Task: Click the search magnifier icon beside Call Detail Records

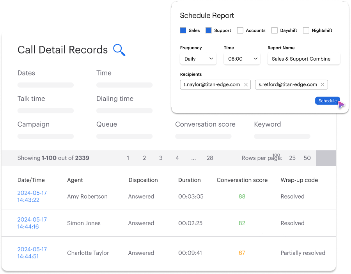Action: (119, 50)
